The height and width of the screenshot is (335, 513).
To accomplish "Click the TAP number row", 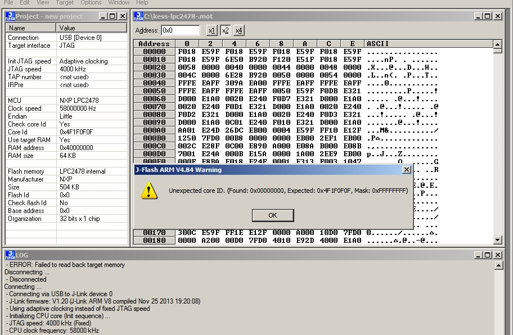I will 66,77.
